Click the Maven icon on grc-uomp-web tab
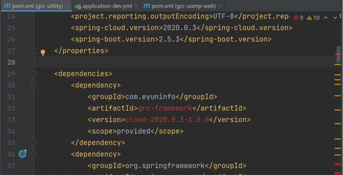343x175 pixels. (x=147, y=6)
